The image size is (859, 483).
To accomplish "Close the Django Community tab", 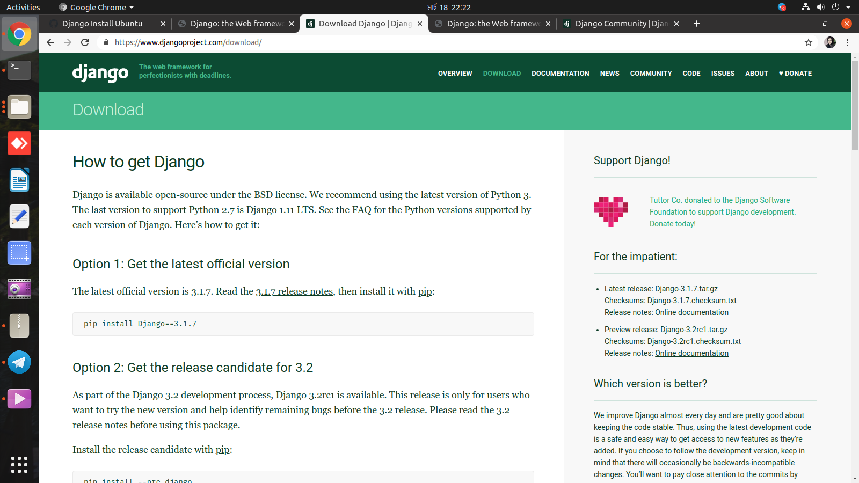I will click(676, 24).
